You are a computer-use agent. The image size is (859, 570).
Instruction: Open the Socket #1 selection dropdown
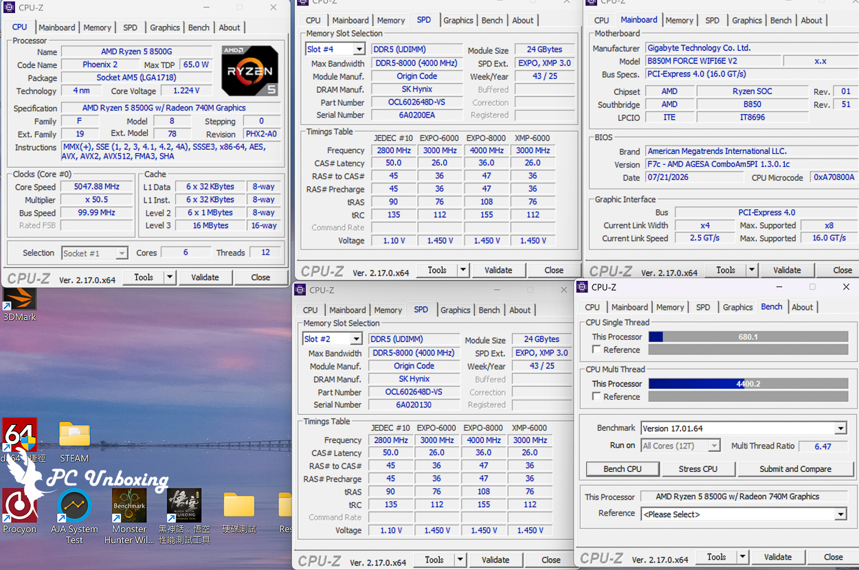tap(122, 253)
